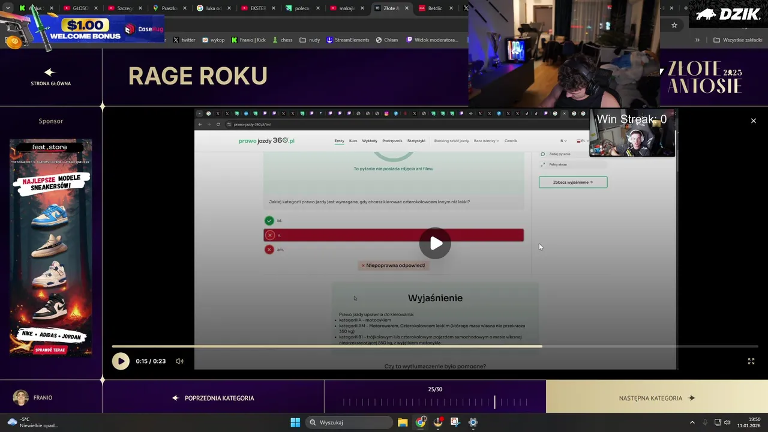Open the Wykłady menu item

coord(370,141)
